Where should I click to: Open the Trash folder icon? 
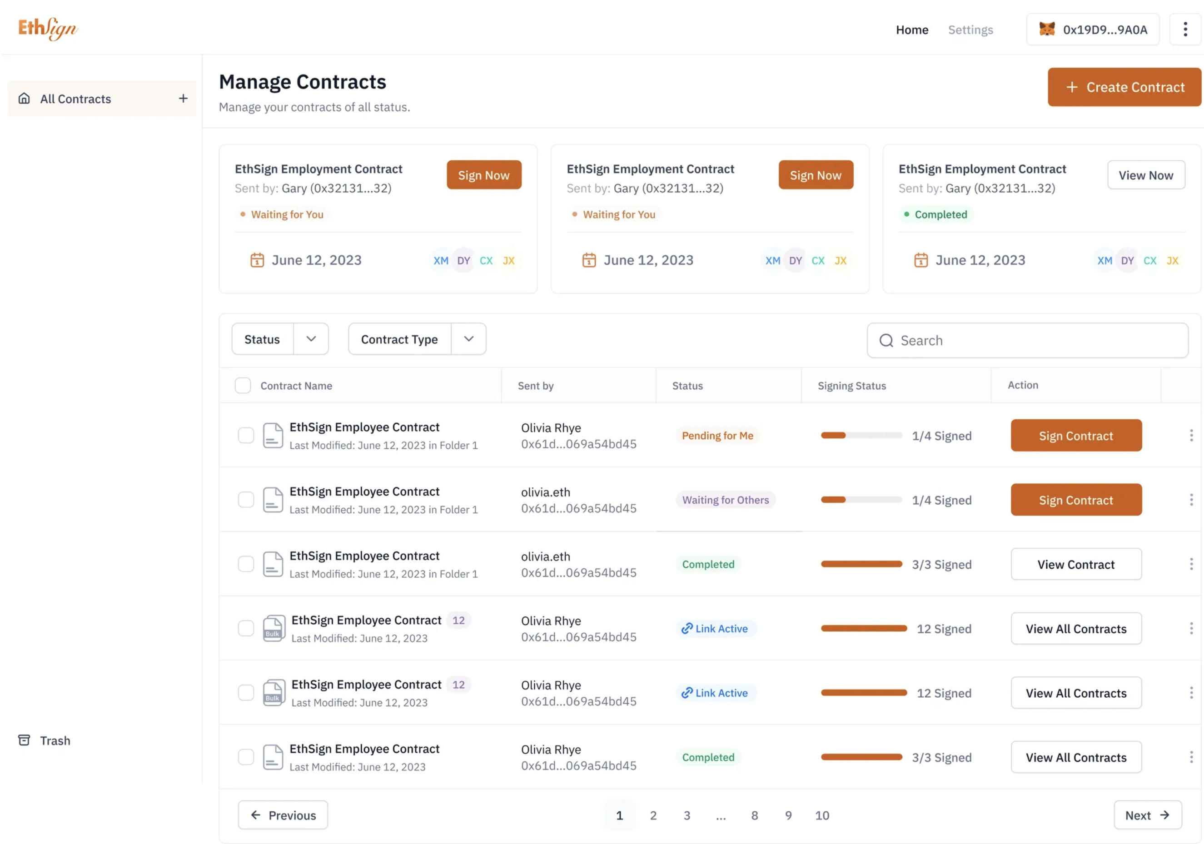coord(24,740)
